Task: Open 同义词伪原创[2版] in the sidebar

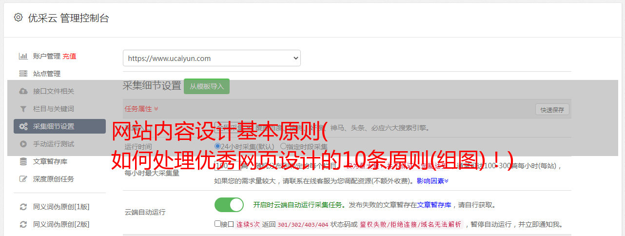Action: pos(61,224)
